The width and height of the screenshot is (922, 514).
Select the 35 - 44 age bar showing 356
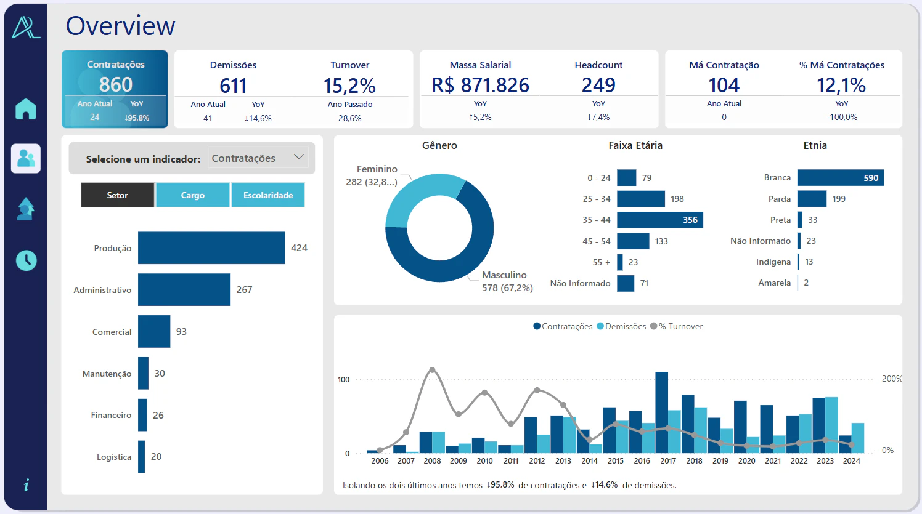click(x=660, y=220)
